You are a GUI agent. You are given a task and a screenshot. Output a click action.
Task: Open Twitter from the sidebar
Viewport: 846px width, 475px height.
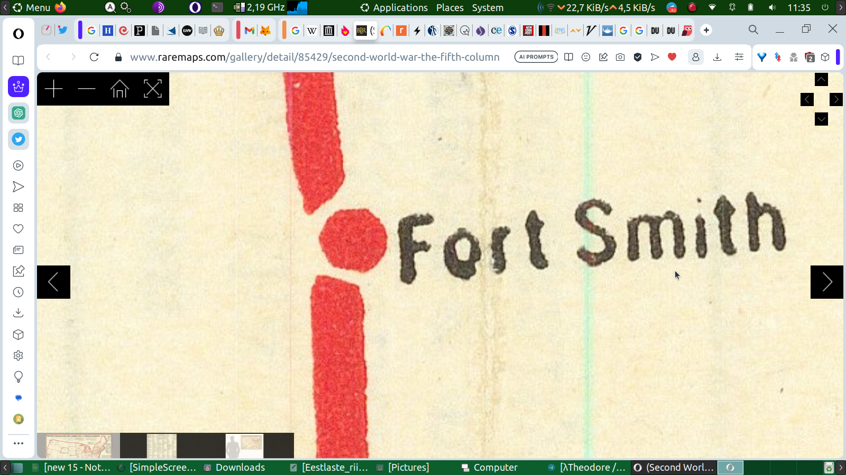(x=19, y=139)
